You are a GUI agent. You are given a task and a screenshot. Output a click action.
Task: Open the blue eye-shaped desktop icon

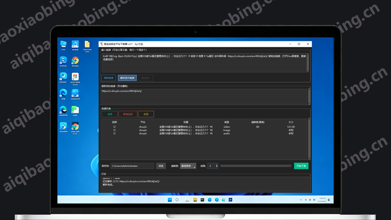[x=63, y=126]
